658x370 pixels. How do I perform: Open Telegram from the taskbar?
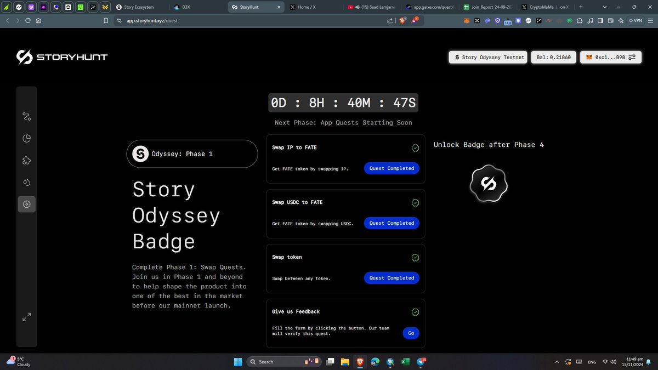pos(421,362)
